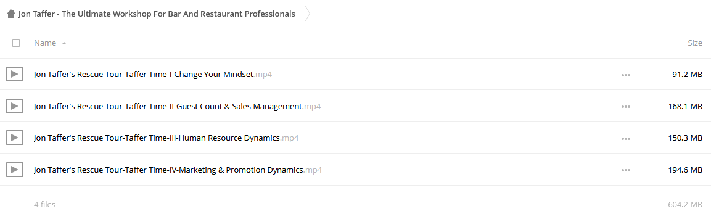
Task: Open more options for Guest Count & Sales file
Action: pos(626,107)
